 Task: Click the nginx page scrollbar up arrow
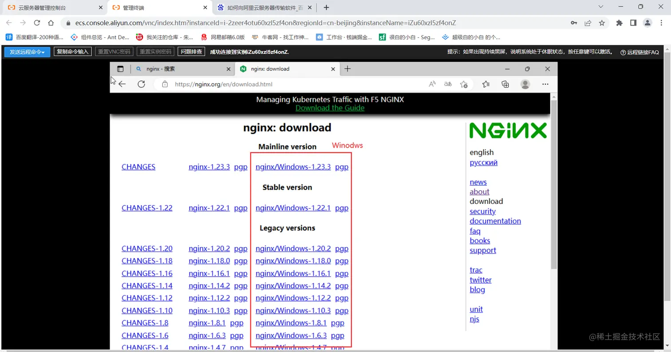(x=553, y=96)
